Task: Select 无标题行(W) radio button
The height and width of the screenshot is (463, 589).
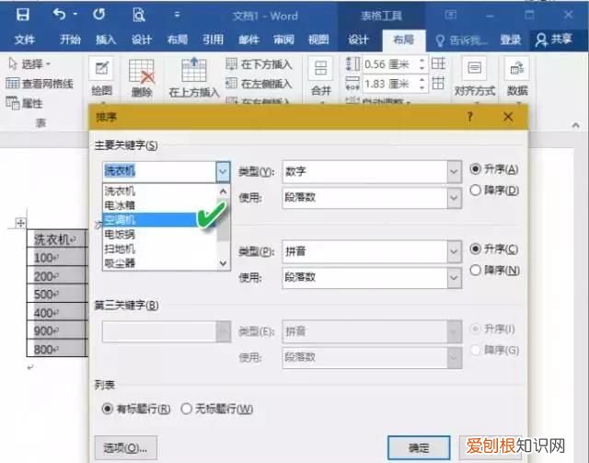Action: point(186,409)
